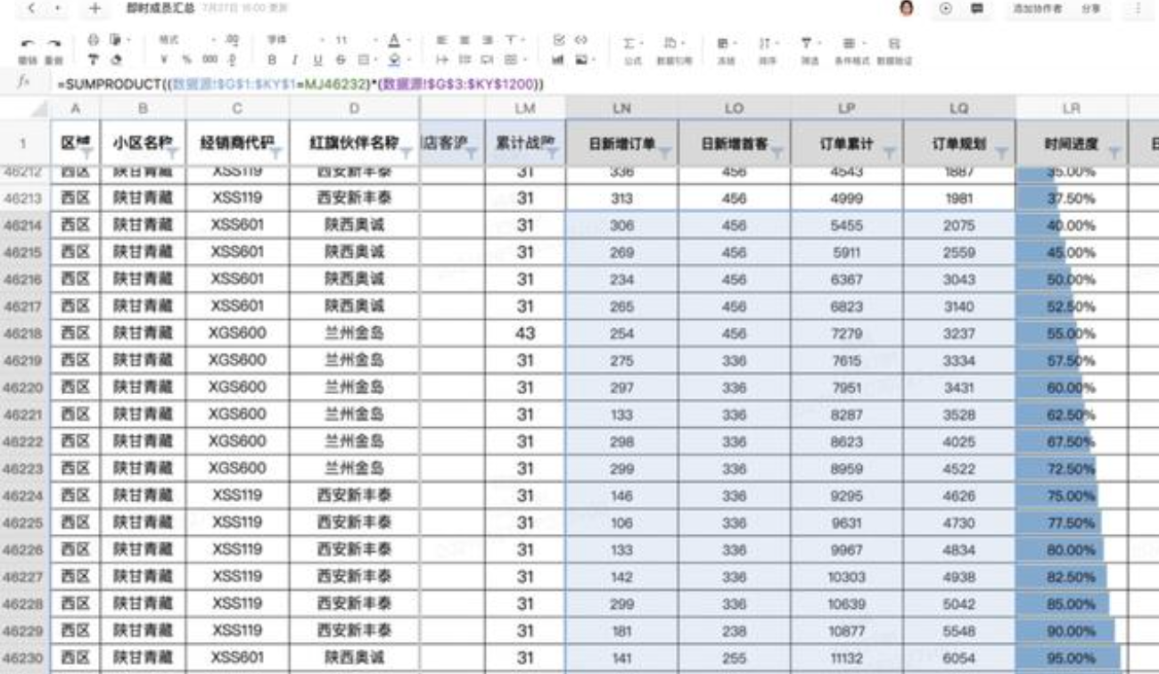Screen dimensions: 1159x674
Task: Insert a chart
Action: [x=559, y=62]
